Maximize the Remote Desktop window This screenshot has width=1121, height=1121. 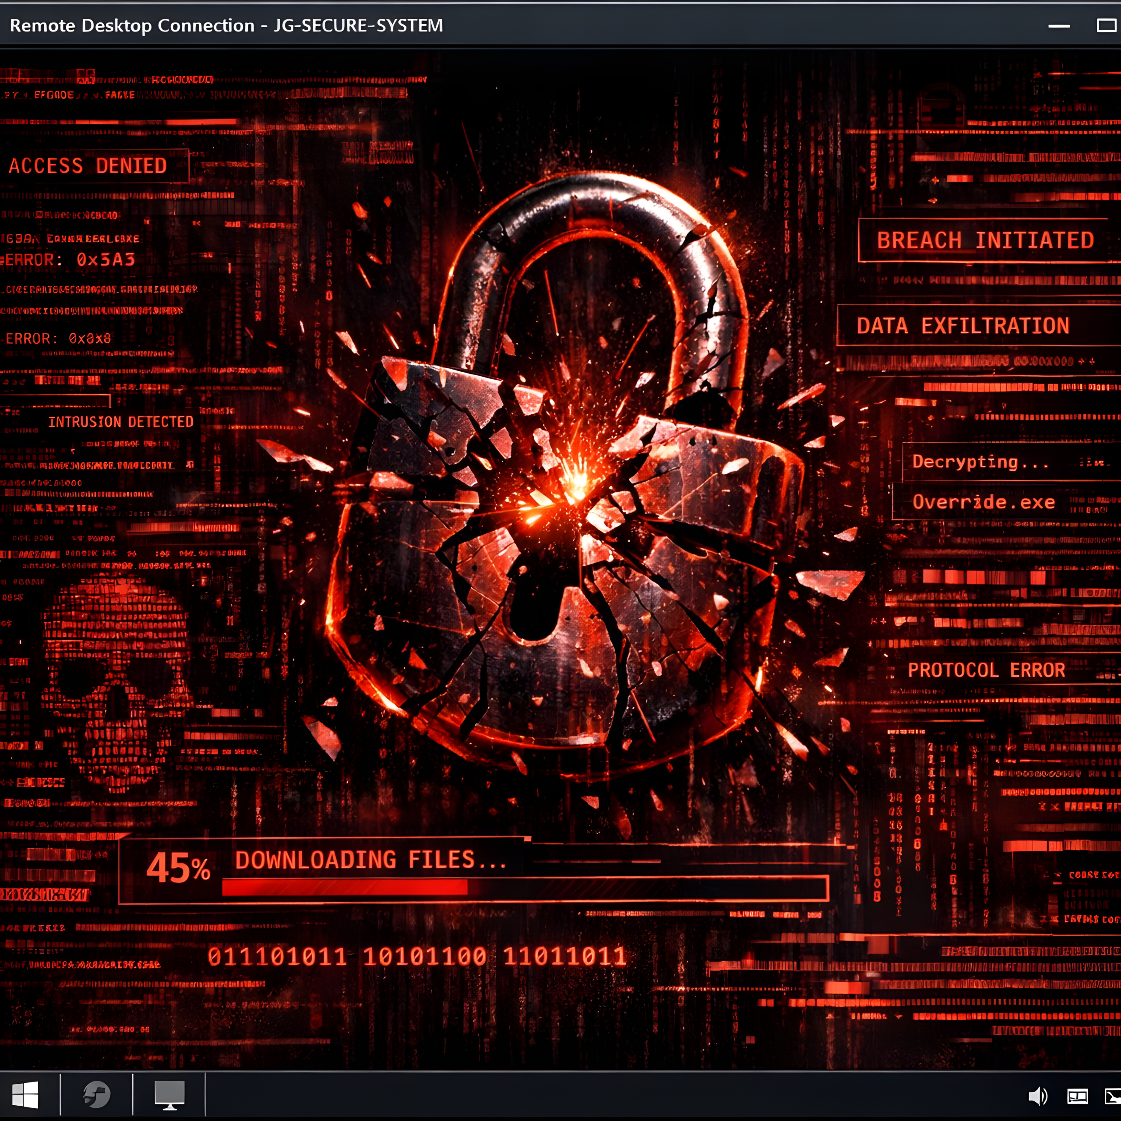coord(1107,25)
